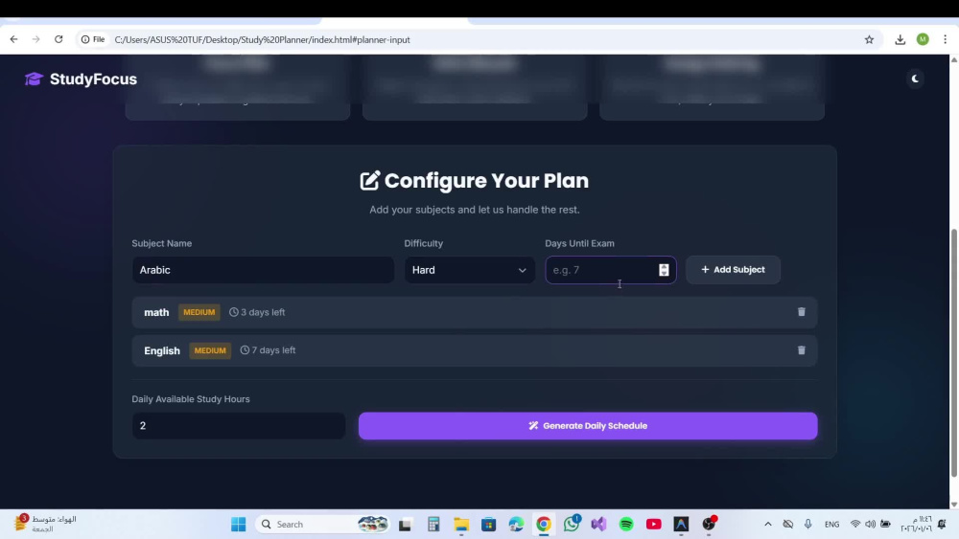Show hidden tray icons chevron
The image size is (959, 539).
tap(768, 524)
